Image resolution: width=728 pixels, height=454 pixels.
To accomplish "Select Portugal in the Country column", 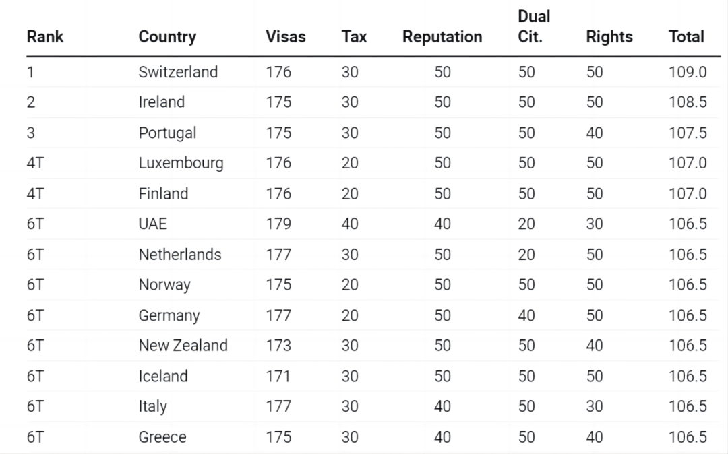I will point(167,133).
